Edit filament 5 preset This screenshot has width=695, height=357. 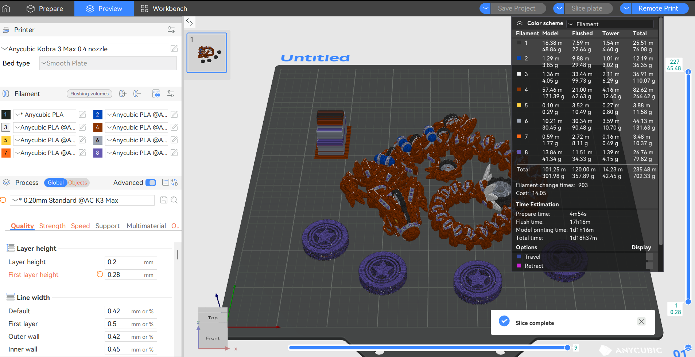(82, 140)
